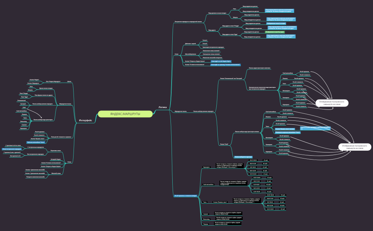Click blue Клик ведёт на сайт Яндекс.Карты node
The height and width of the screenshot is (231, 373).
tap(221, 61)
